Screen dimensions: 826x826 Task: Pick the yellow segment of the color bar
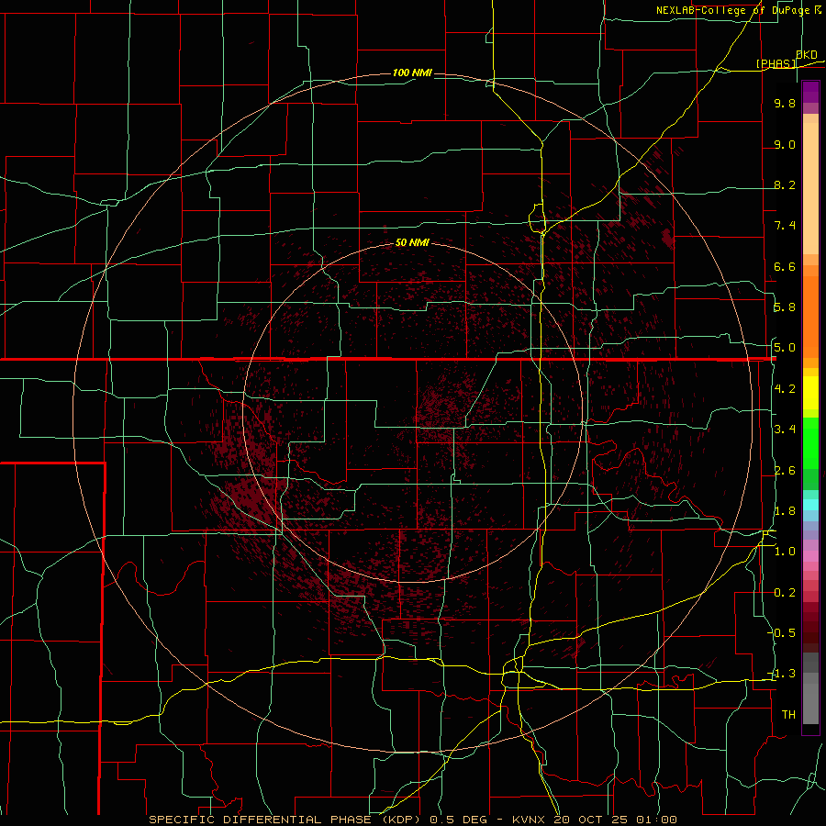tap(810, 393)
